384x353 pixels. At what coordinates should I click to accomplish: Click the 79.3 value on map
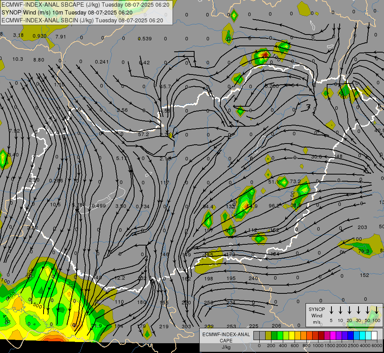point(364,251)
